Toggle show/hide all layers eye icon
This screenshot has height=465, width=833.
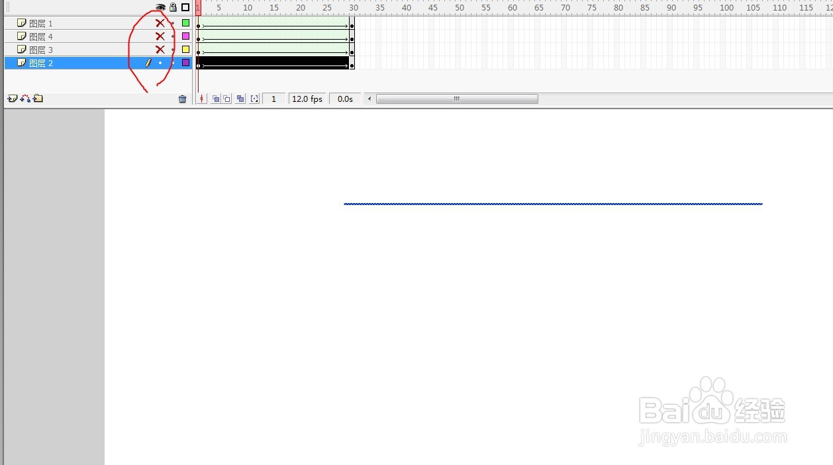pyautogui.click(x=160, y=7)
